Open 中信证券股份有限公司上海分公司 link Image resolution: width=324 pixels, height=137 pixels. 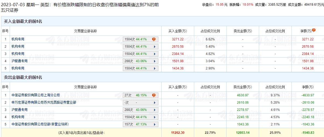pyautogui.click(x=36, y=95)
